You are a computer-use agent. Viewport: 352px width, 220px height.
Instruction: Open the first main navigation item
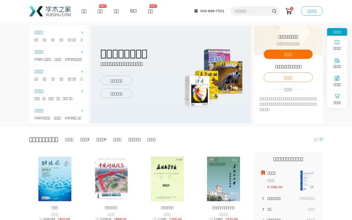pos(84,11)
